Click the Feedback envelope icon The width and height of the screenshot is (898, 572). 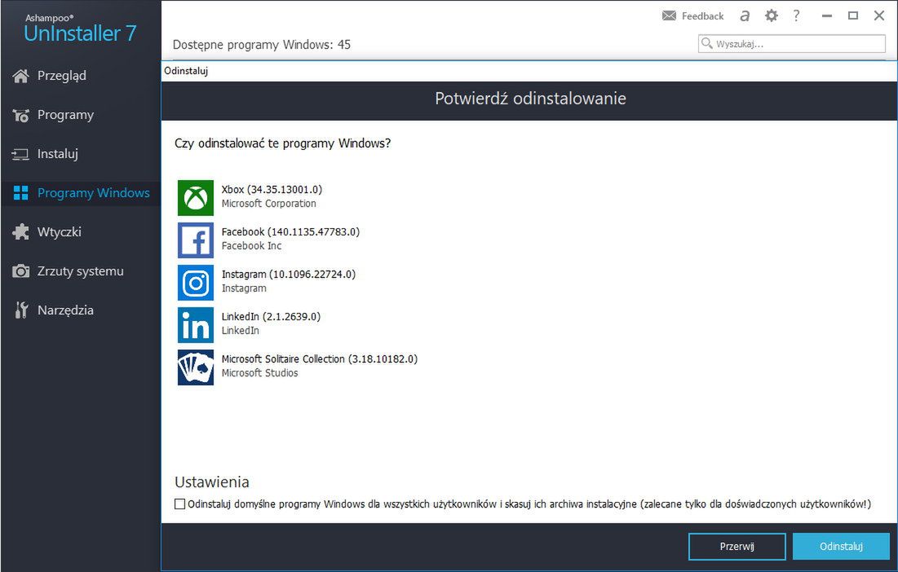[669, 15]
